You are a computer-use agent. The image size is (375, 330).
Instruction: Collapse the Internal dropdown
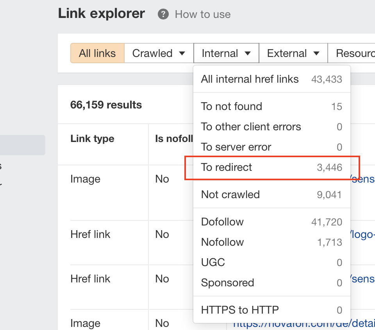pos(226,53)
